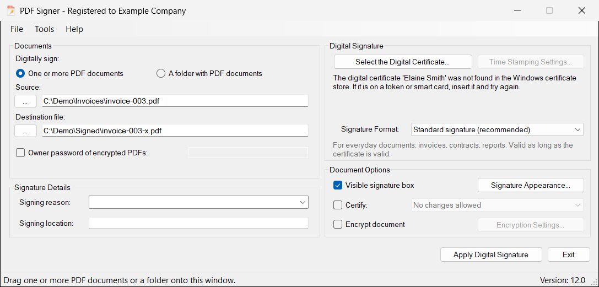Click the Source path input field

pos(175,101)
